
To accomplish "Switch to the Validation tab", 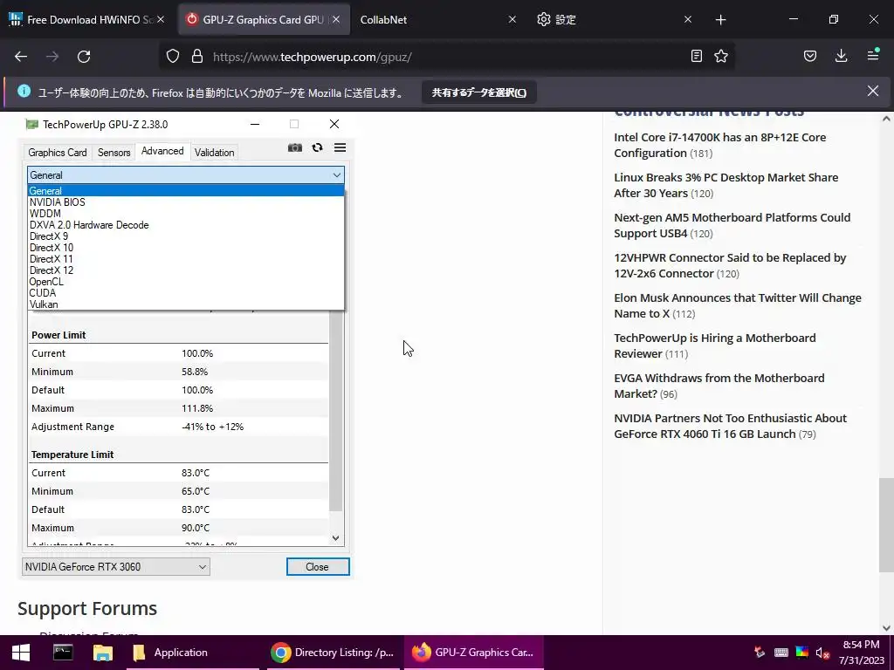I will [215, 152].
